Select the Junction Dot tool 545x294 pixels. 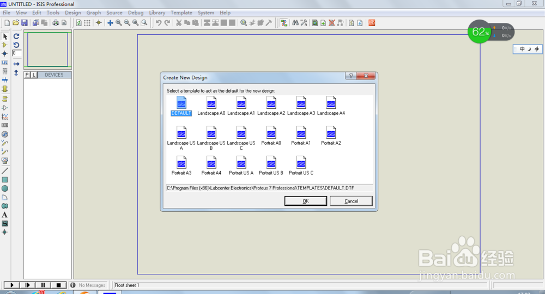5,54
